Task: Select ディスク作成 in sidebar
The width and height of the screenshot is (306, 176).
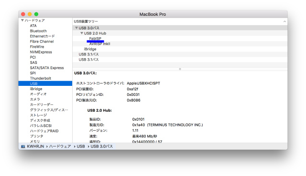Action: coord(40,120)
